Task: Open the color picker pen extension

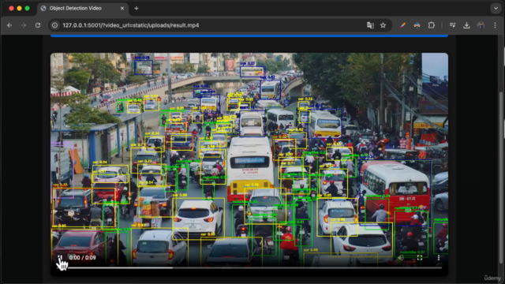Action: coord(402,25)
